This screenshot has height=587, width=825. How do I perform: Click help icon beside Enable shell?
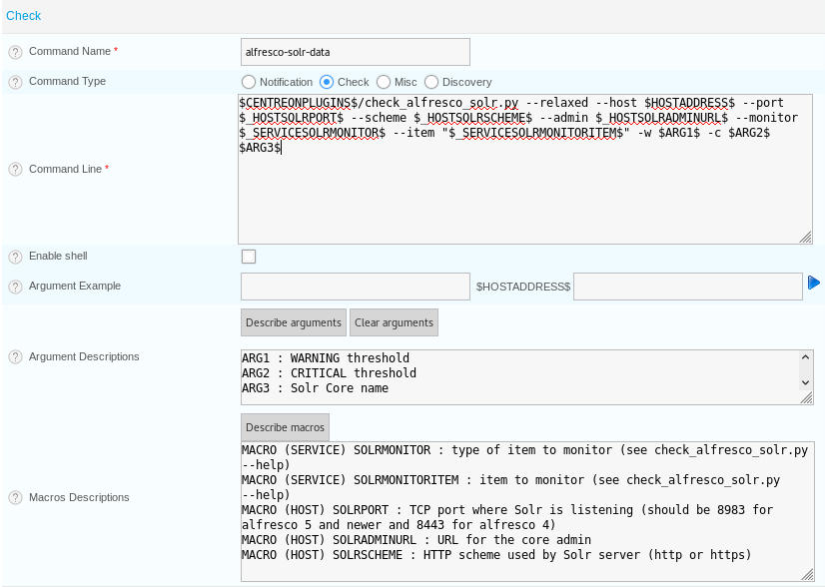[x=15, y=257]
